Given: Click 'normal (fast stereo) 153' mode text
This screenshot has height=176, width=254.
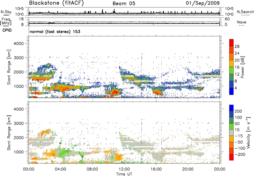Looking at the screenshot, I should 55,31.
